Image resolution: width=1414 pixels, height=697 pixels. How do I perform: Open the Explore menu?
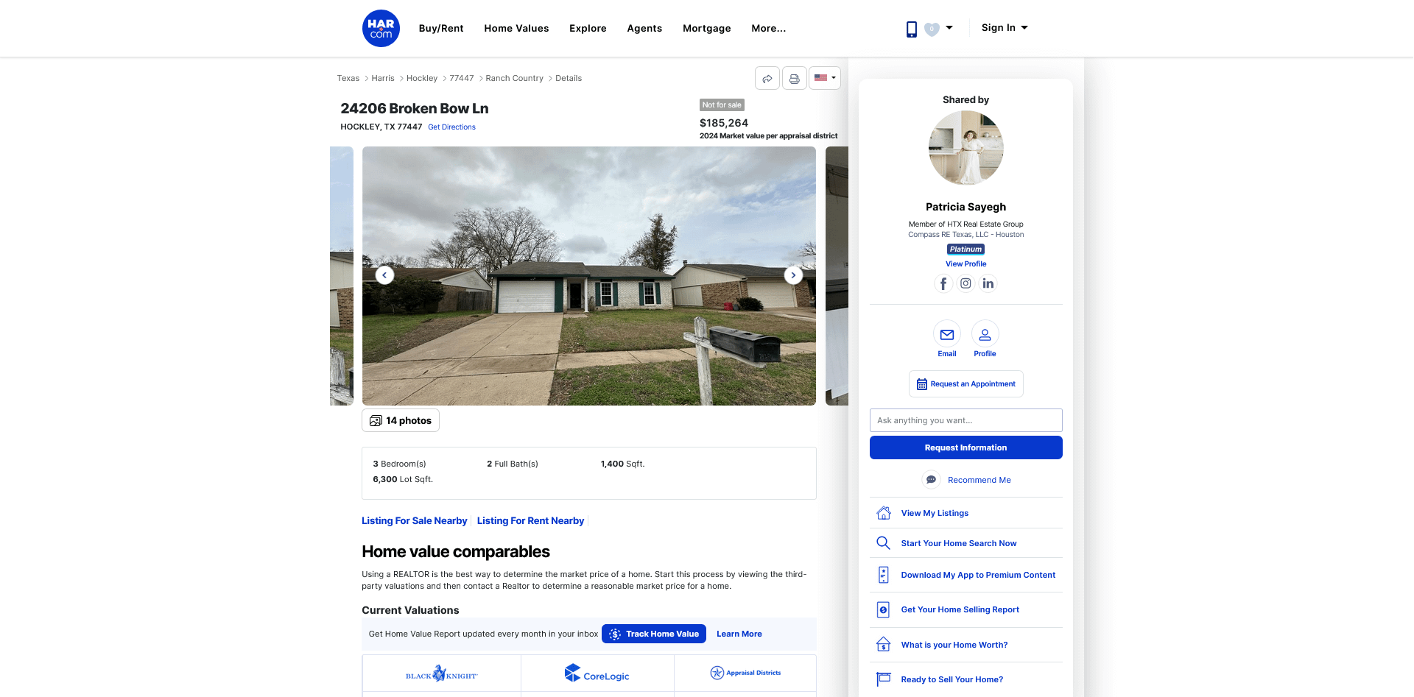588,28
